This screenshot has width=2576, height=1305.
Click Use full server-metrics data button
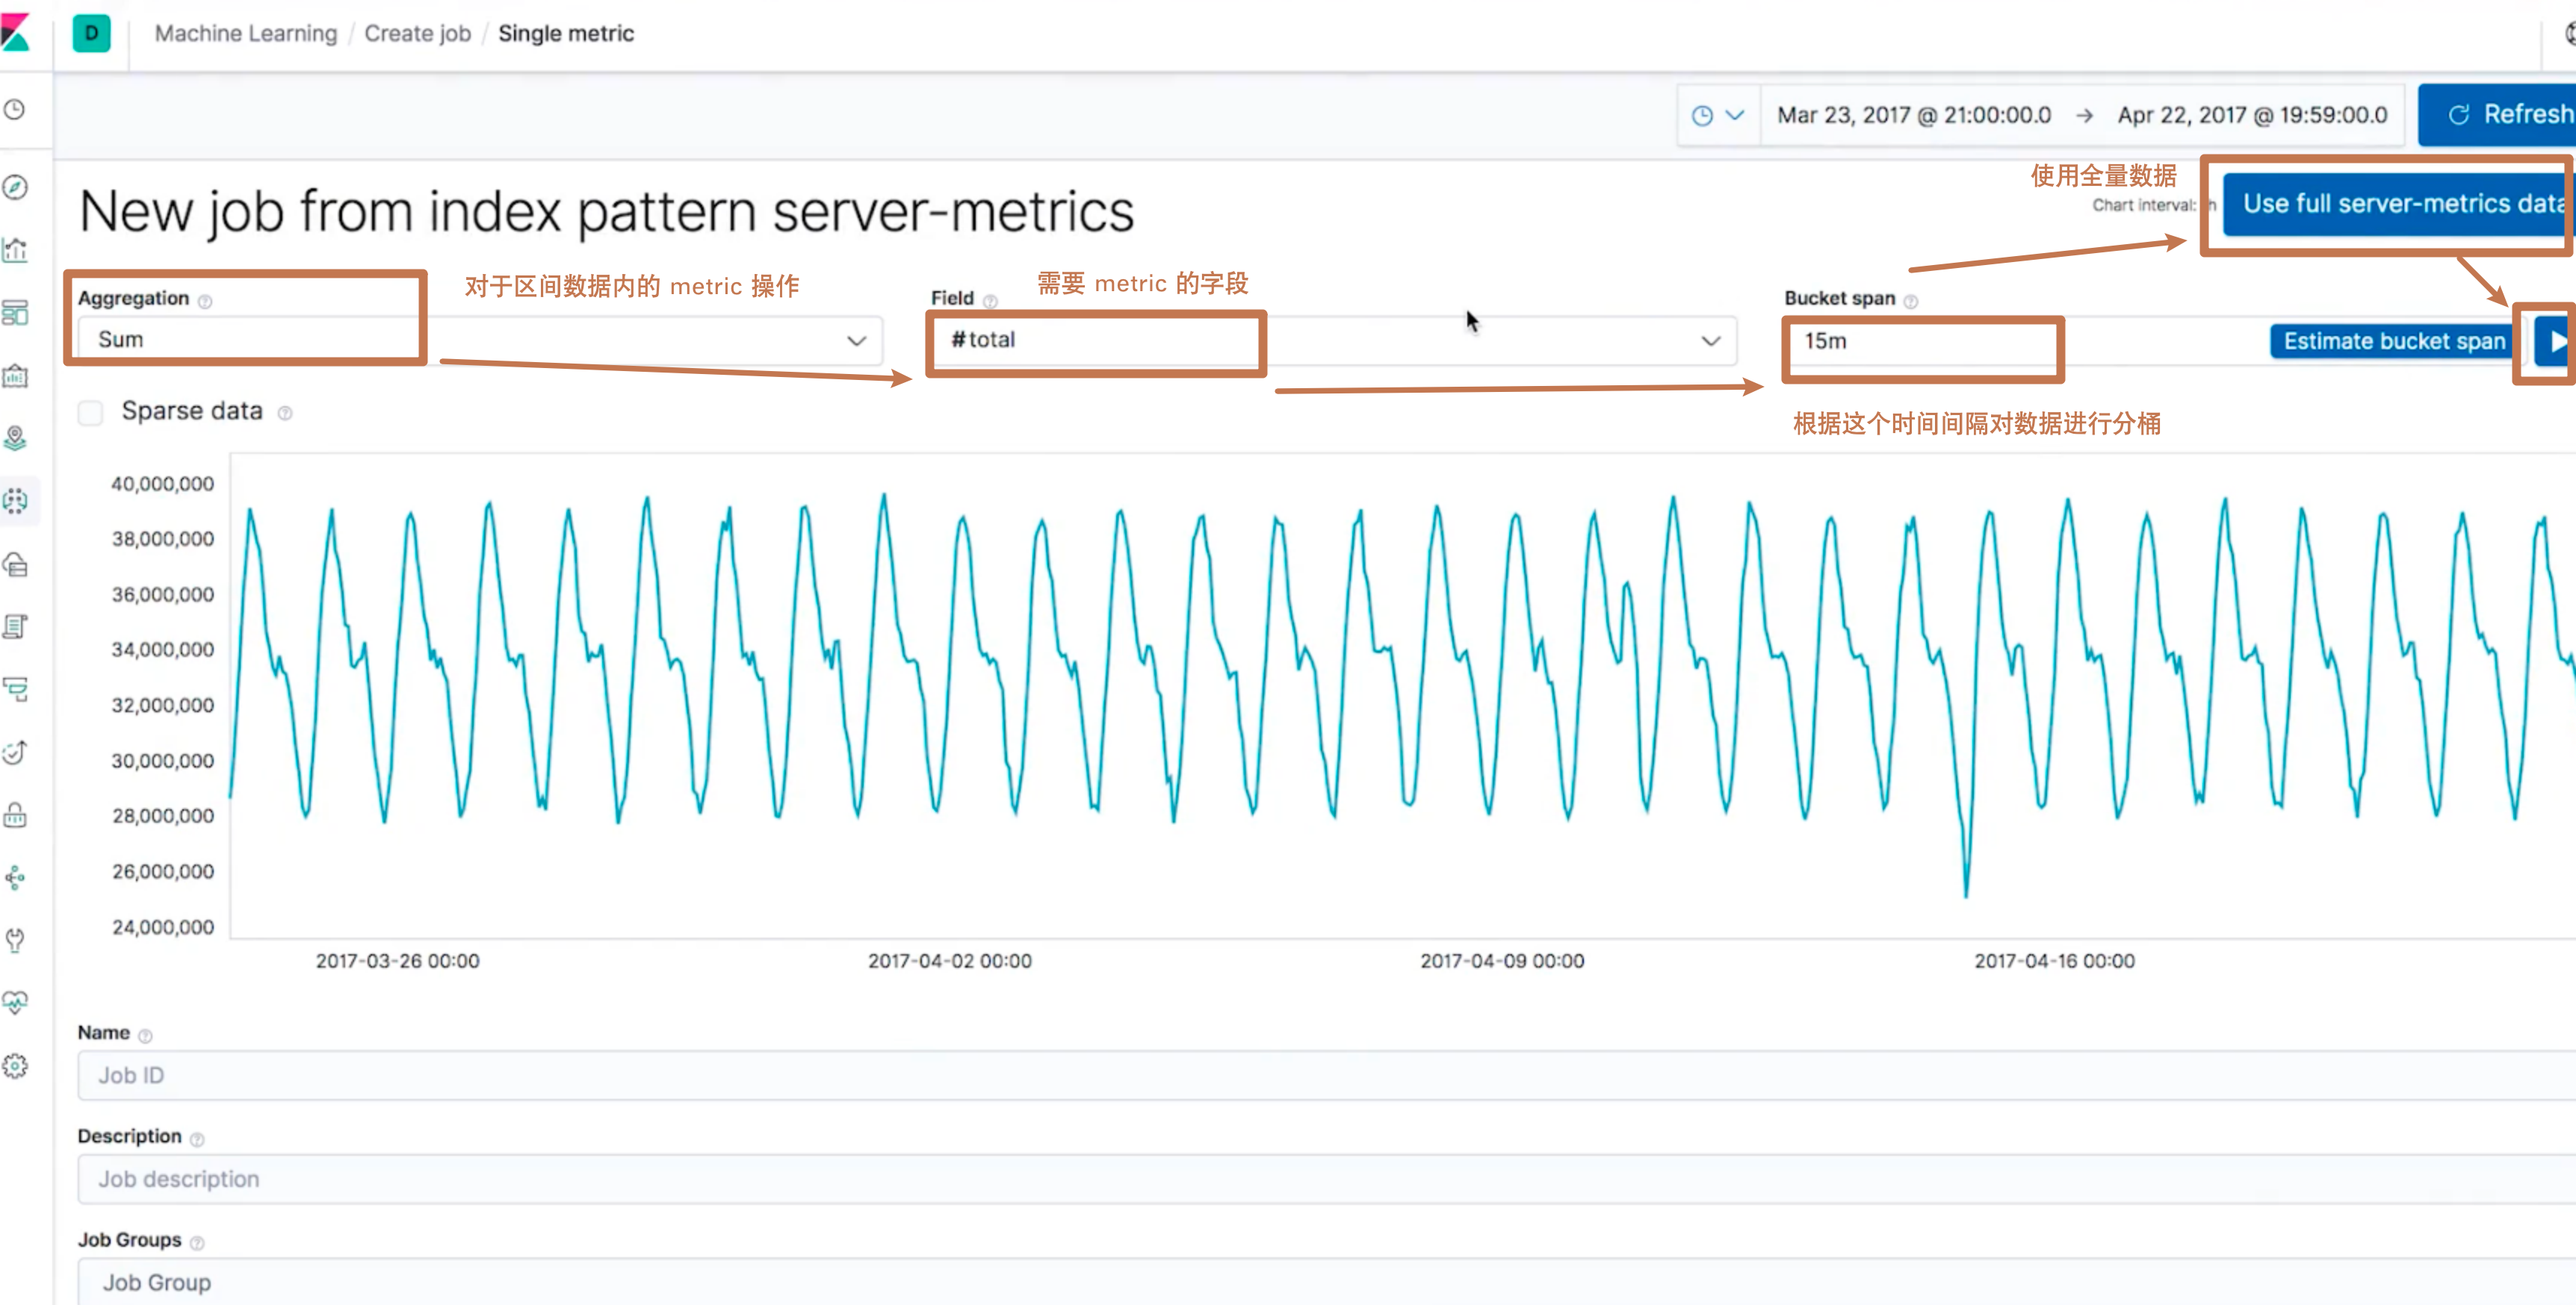[x=2400, y=204]
